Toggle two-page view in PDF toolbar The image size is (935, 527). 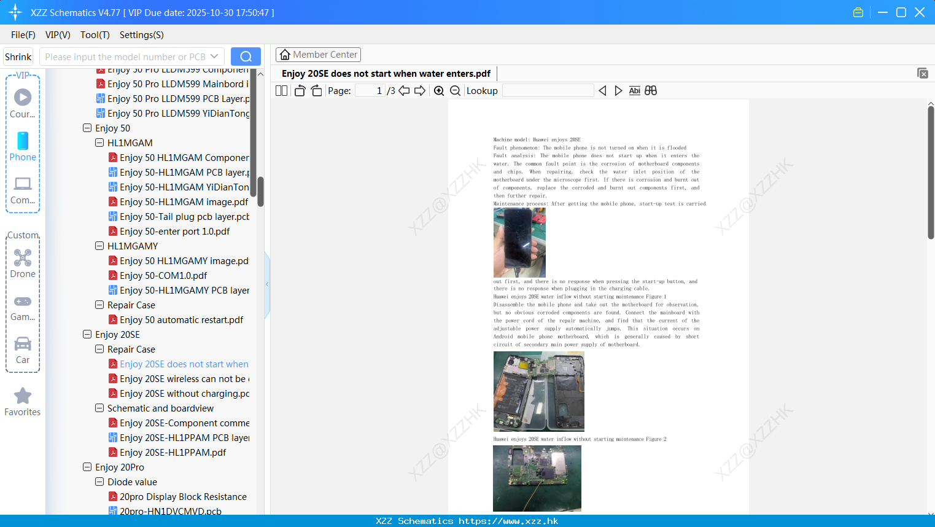282,91
